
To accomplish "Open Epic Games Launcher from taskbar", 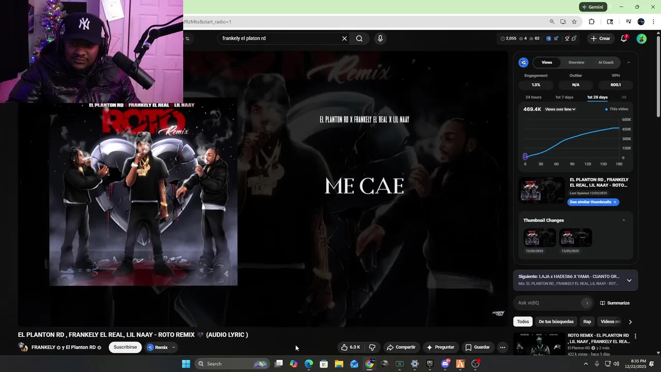I will pyautogui.click(x=430, y=364).
